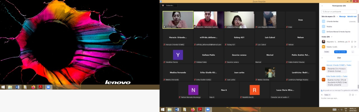Image resolution: width=359 pixels, height=112 pixels.
Task: Collapse the Participantes panel chevron
Action: 322,6
